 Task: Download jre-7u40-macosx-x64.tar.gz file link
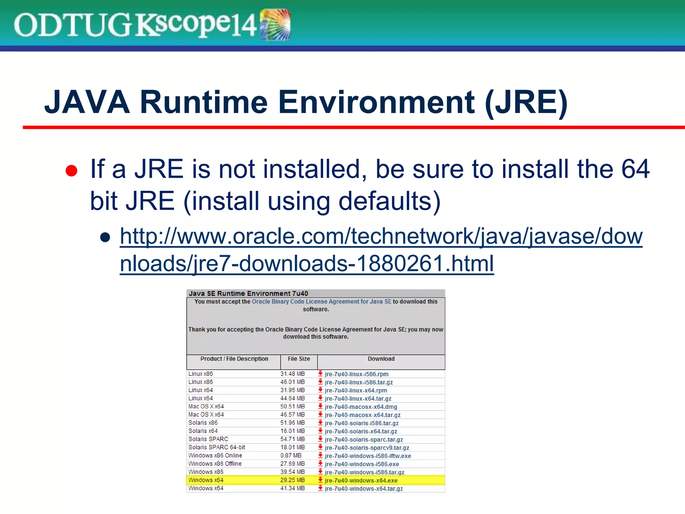[x=363, y=415]
